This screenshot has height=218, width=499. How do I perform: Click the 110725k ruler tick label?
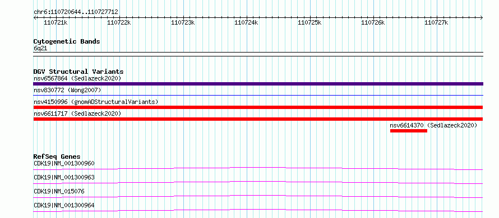(309, 23)
